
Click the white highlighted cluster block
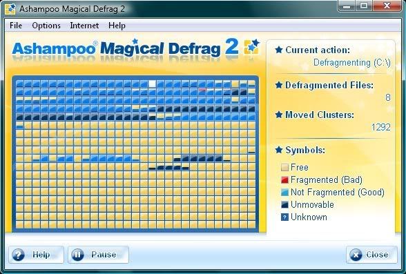click(x=152, y=84)
